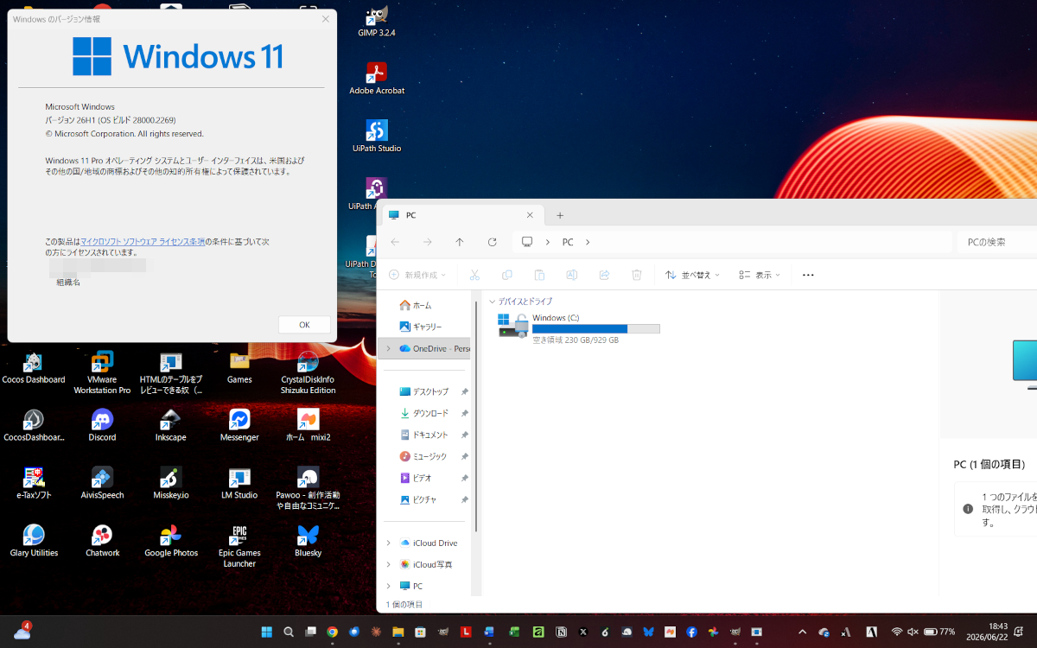Select the Glary Utilities desktop icon
This screenshot has height=648, width=1037.
click(x=34, y=541)
